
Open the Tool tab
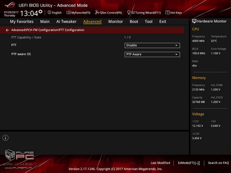(x=149, y=22)
